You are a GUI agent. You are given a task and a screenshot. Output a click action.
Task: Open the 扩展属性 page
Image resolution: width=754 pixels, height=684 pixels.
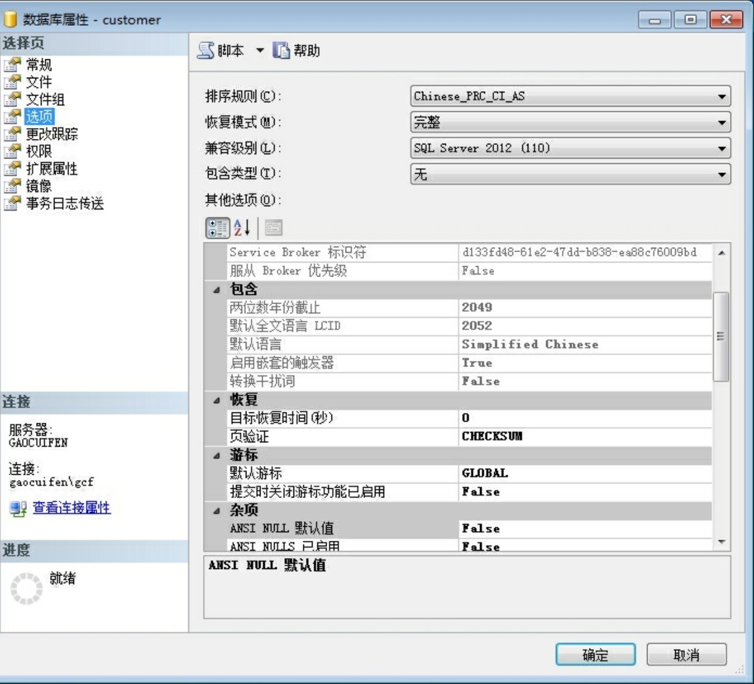(52, 168)
